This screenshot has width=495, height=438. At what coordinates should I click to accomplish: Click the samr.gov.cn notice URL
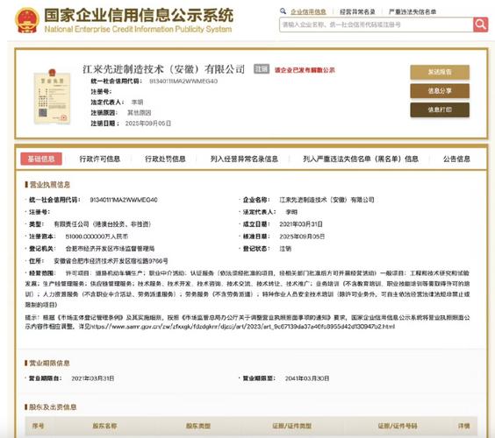pyautogui.click(x=243, y=327)
